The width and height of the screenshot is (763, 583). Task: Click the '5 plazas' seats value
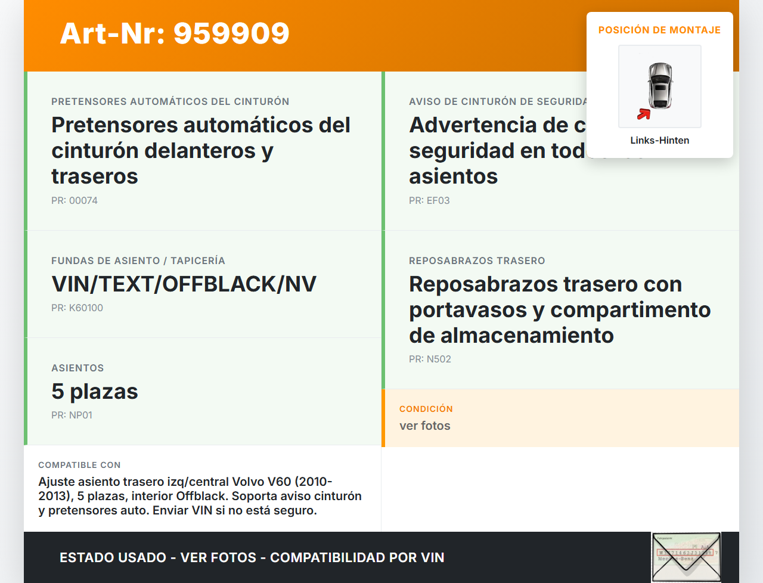95,391
